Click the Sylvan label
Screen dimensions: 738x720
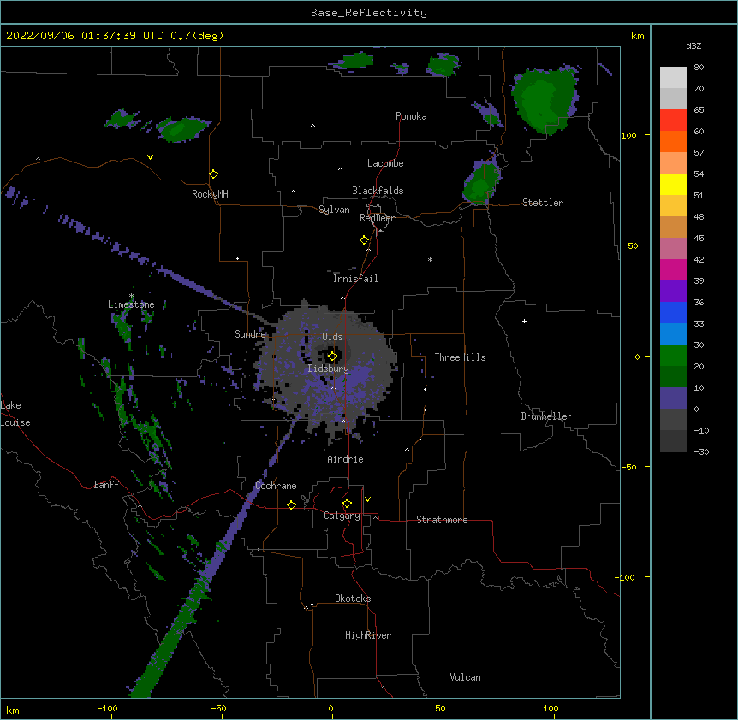pyautogui.click(x=334, y=210)
